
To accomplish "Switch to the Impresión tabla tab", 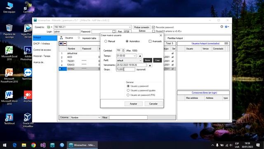I will [x=87, y=38].
